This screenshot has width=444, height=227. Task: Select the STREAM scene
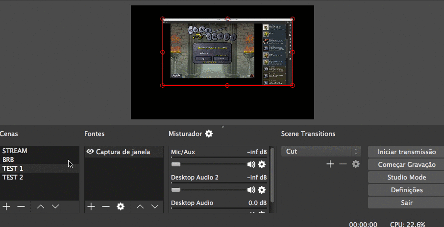click(40, 151)
